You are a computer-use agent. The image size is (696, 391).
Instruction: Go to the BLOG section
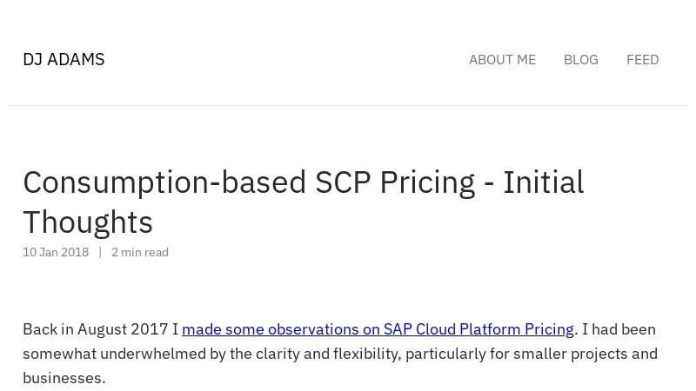click(580, 59)
